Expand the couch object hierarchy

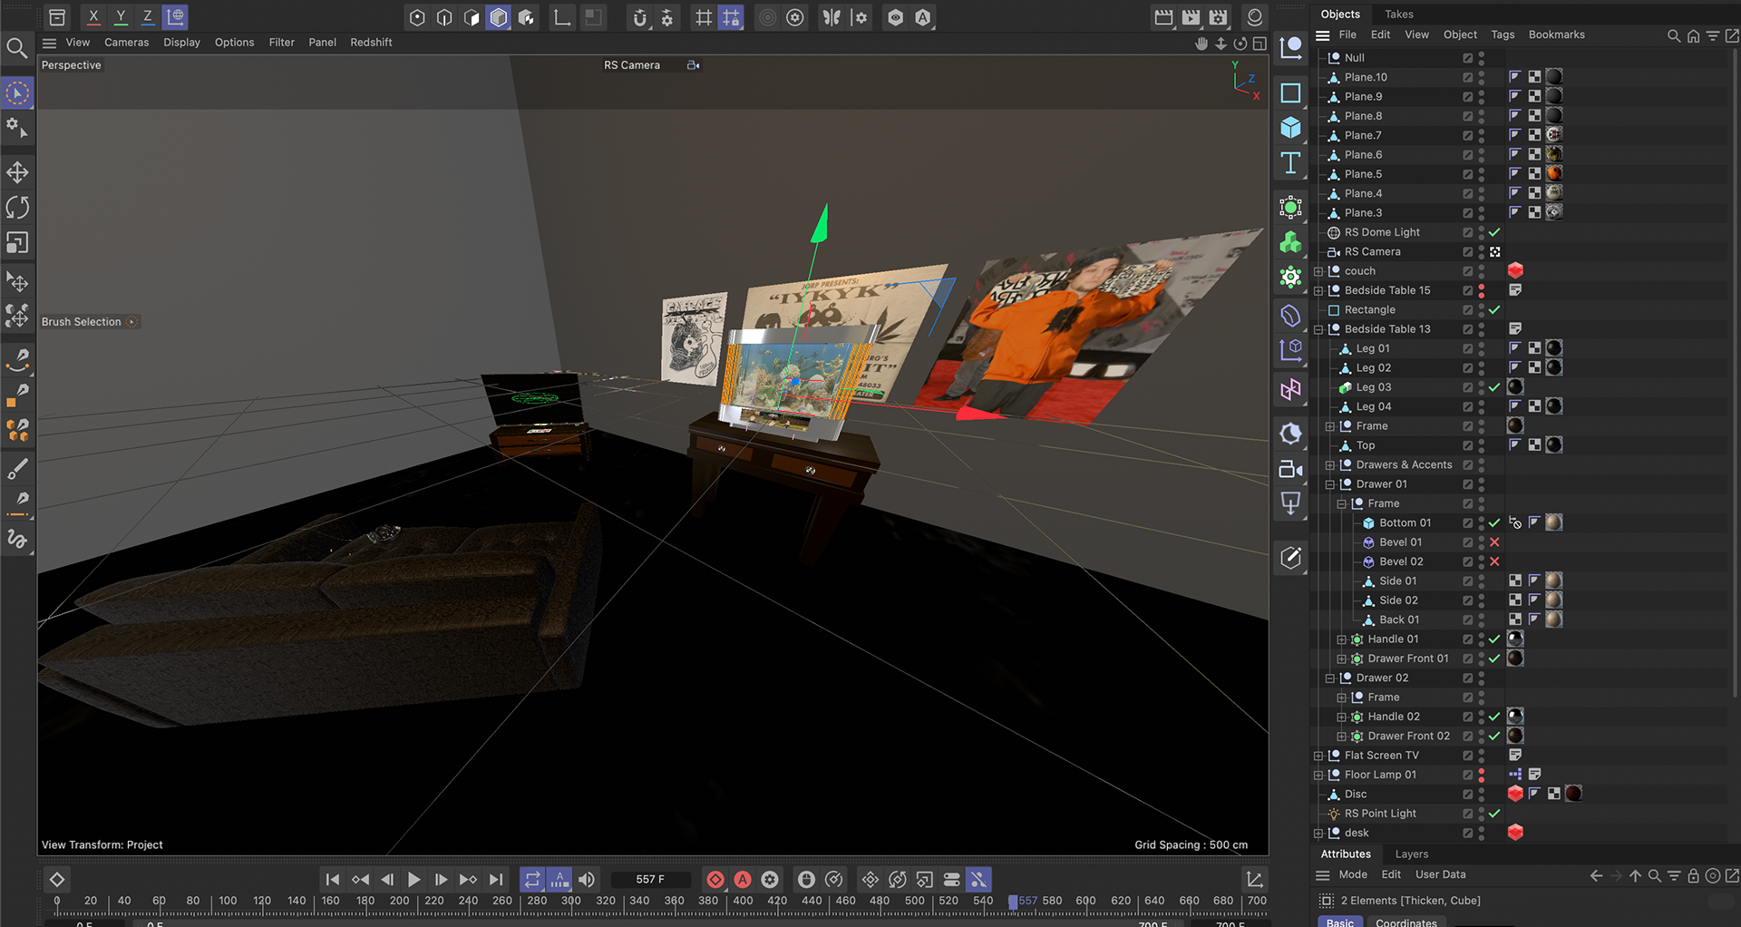[1318, 271]
